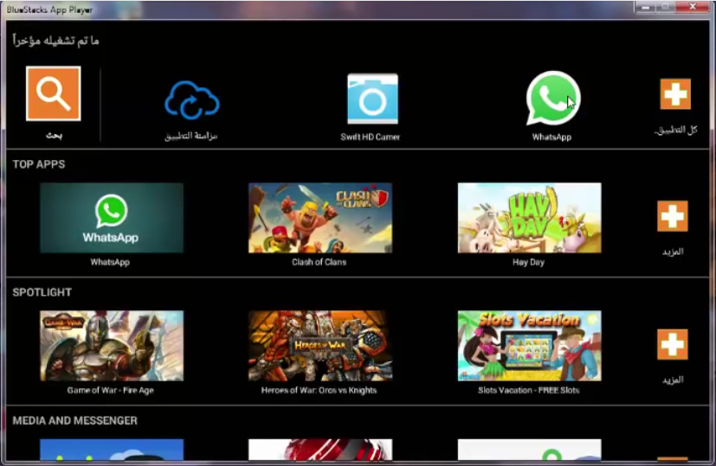
Task: Click the WhatsApp label in recently played row
Action: click(x=552, y=137)
